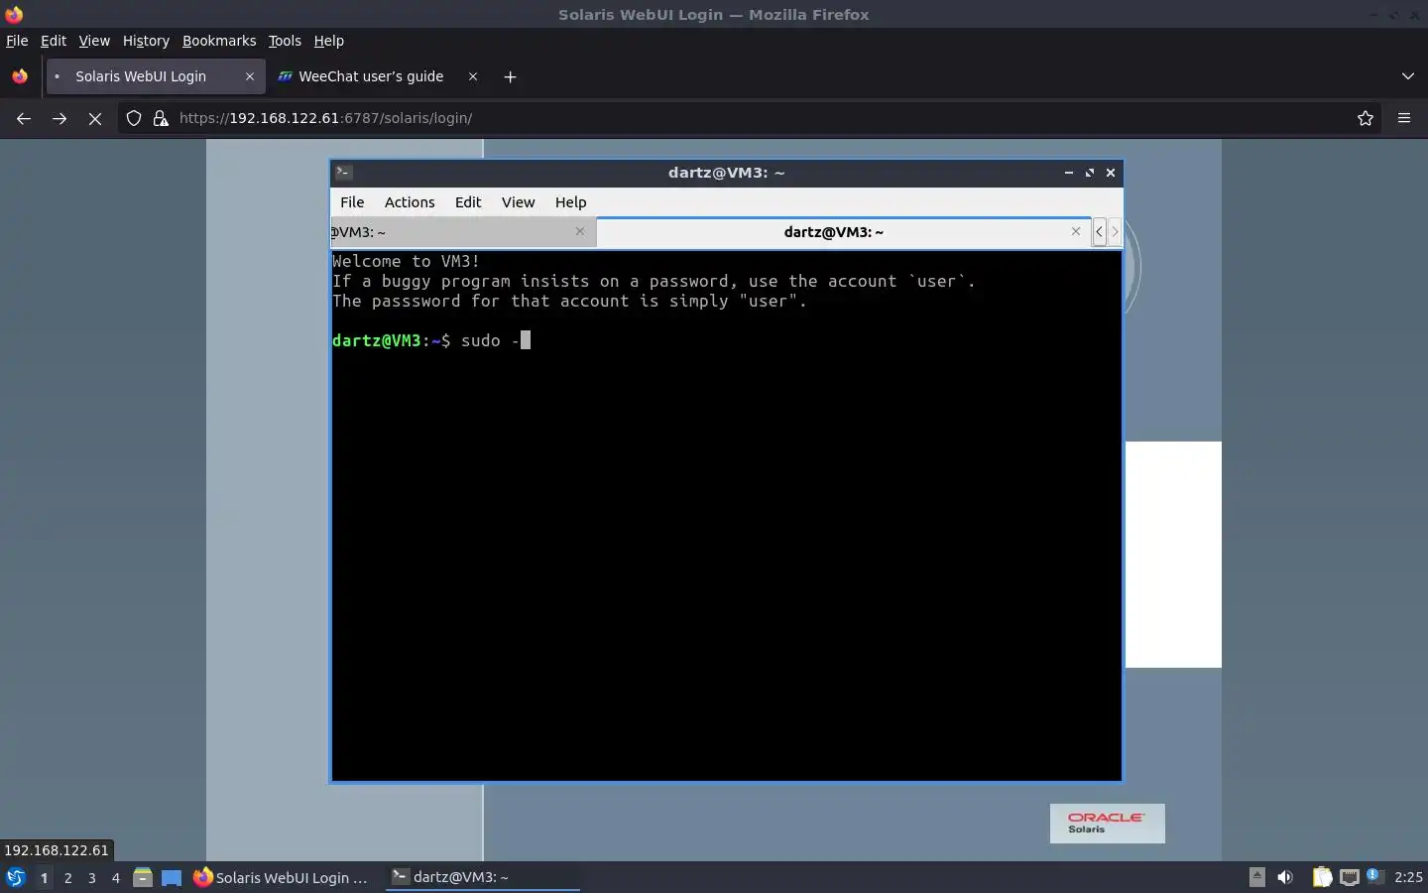This screenshot has width=1428, height=893.
Task: Select the Solaris WebUI Login browser tab
Action: tap(156, 76)
